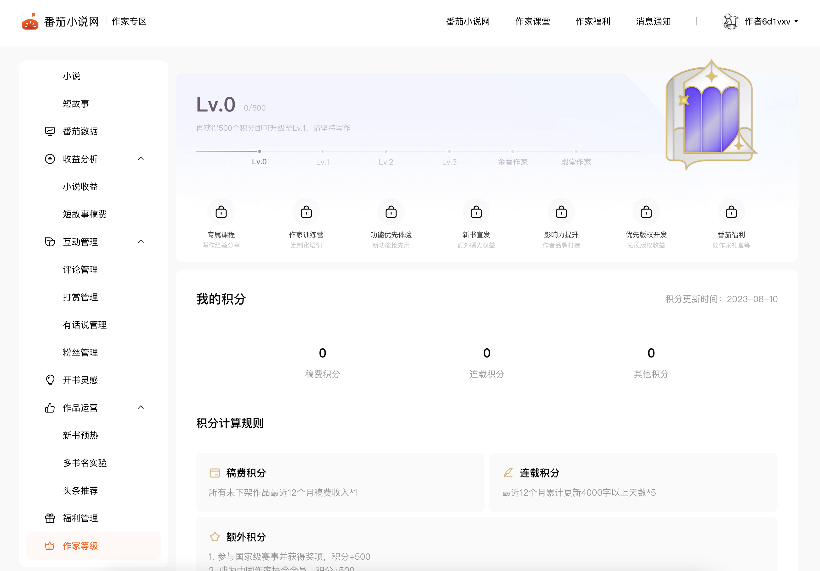Click the locked 专属课程 benefit icon
Viewport: 820px width, 571px height.
pyautogui.click(x=221, y=212)
